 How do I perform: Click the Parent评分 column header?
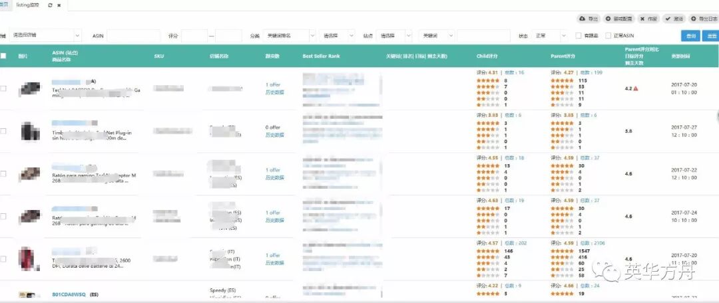pyautogui.click(x=563, y=56)
